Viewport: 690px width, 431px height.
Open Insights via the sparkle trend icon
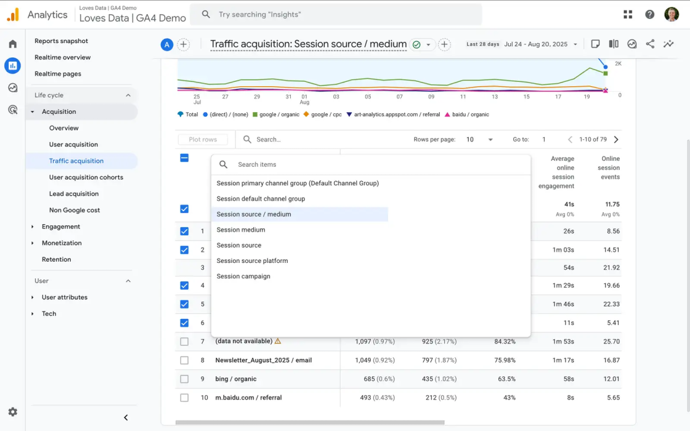click(668, 44)
